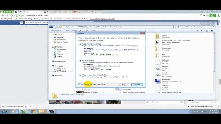Viewport: 221px width, 124px height.
Task: Select Downloads in the navigation pane
Action: tap(61, 40)
